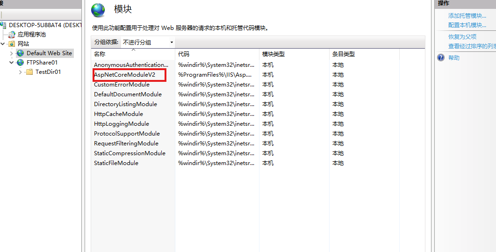
Task: Click the 应用程序池 icon in tree
Action: coord(12,35)
